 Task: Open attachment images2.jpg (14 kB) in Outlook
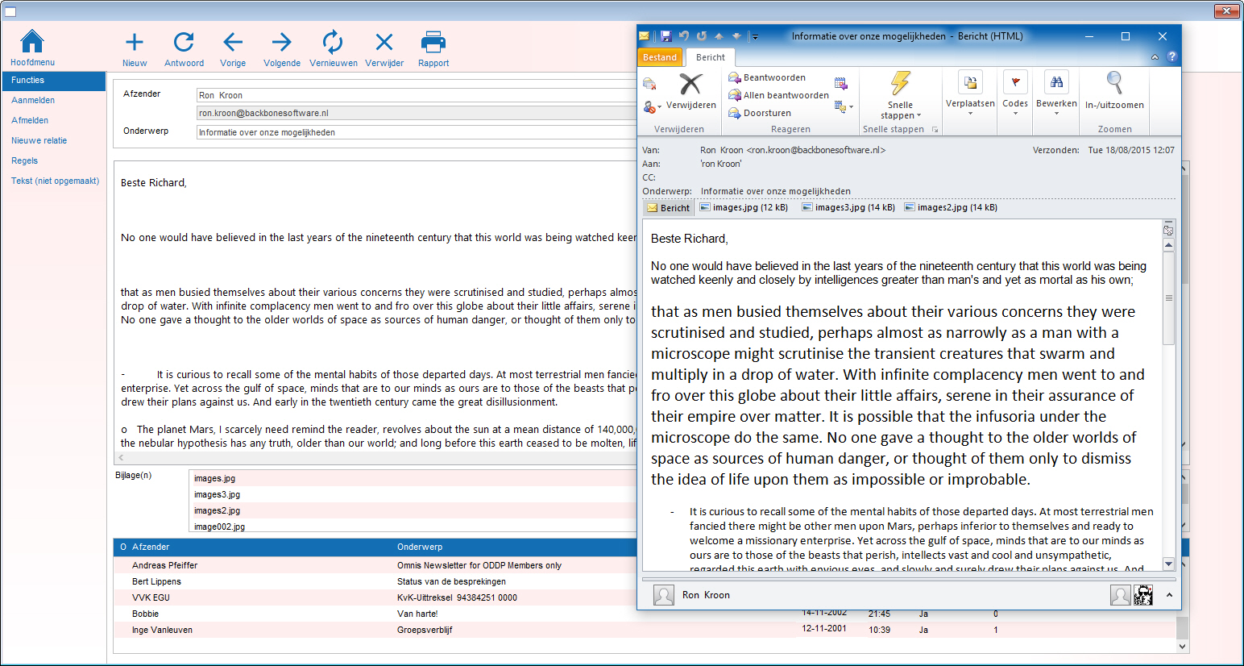(951, 207)
